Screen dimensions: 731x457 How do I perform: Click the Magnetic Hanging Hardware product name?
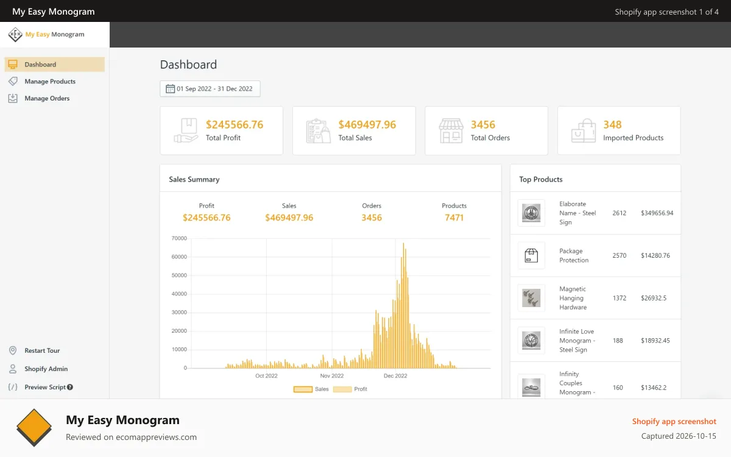(x=573, y=298)
